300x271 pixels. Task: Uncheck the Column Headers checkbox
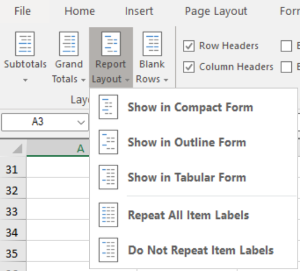tap(189, 67)
